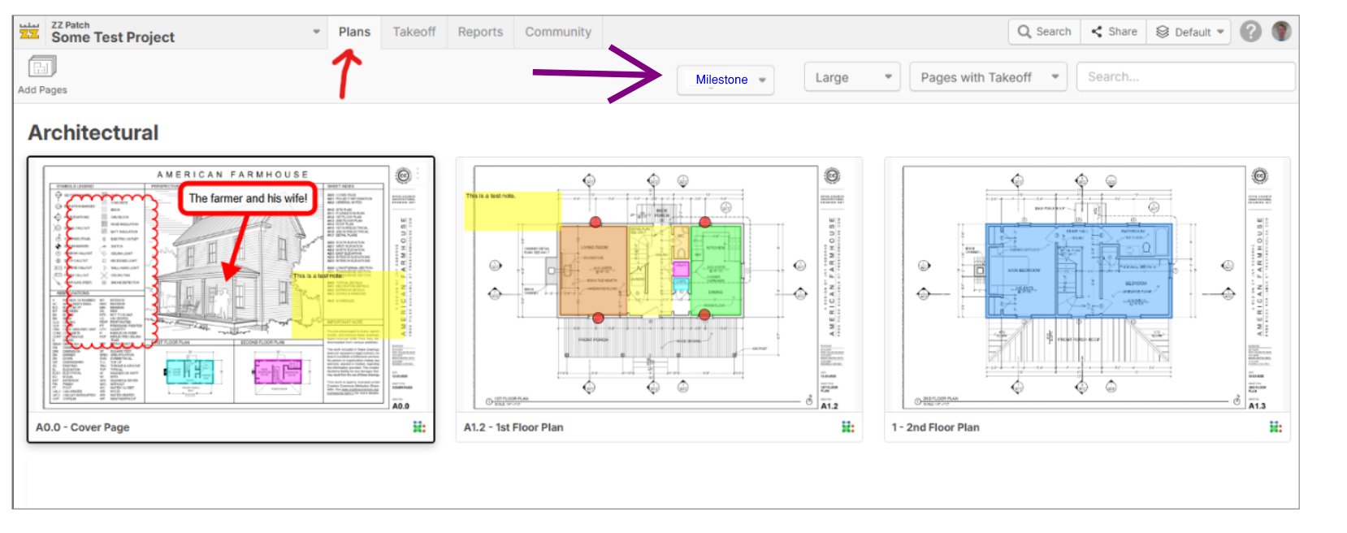Click the pages Search input field
This screenshot has height=533, width=1347.
(1185, 77)
